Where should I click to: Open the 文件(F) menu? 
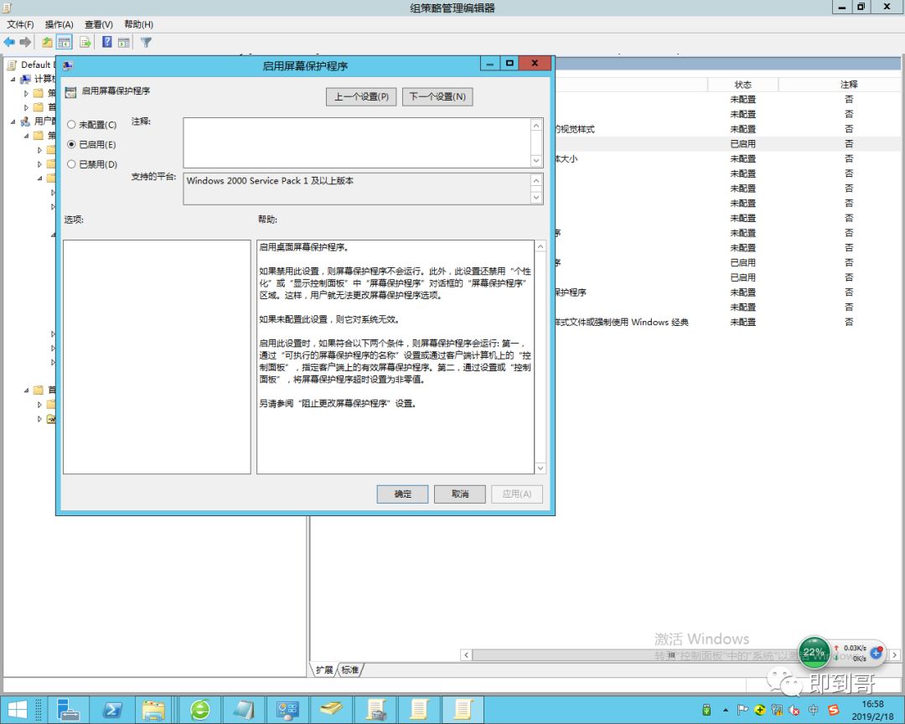(20, 24)
